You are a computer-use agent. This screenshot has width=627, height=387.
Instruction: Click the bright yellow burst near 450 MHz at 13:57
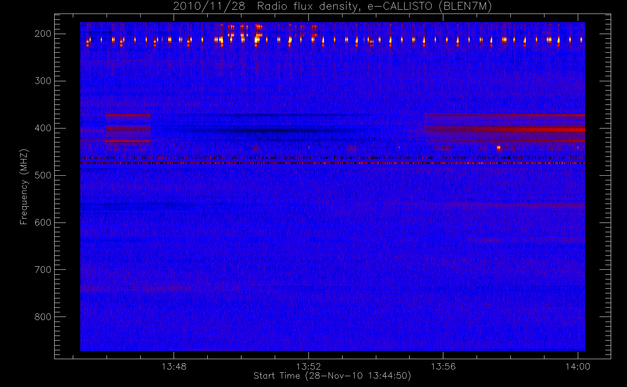499,148
